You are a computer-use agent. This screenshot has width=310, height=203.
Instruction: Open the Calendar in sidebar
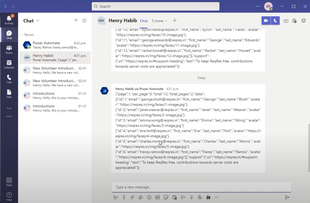click(x=9, y=64)
